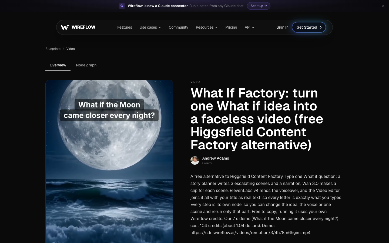Switch to the Node graph tab

pos(86,65)
